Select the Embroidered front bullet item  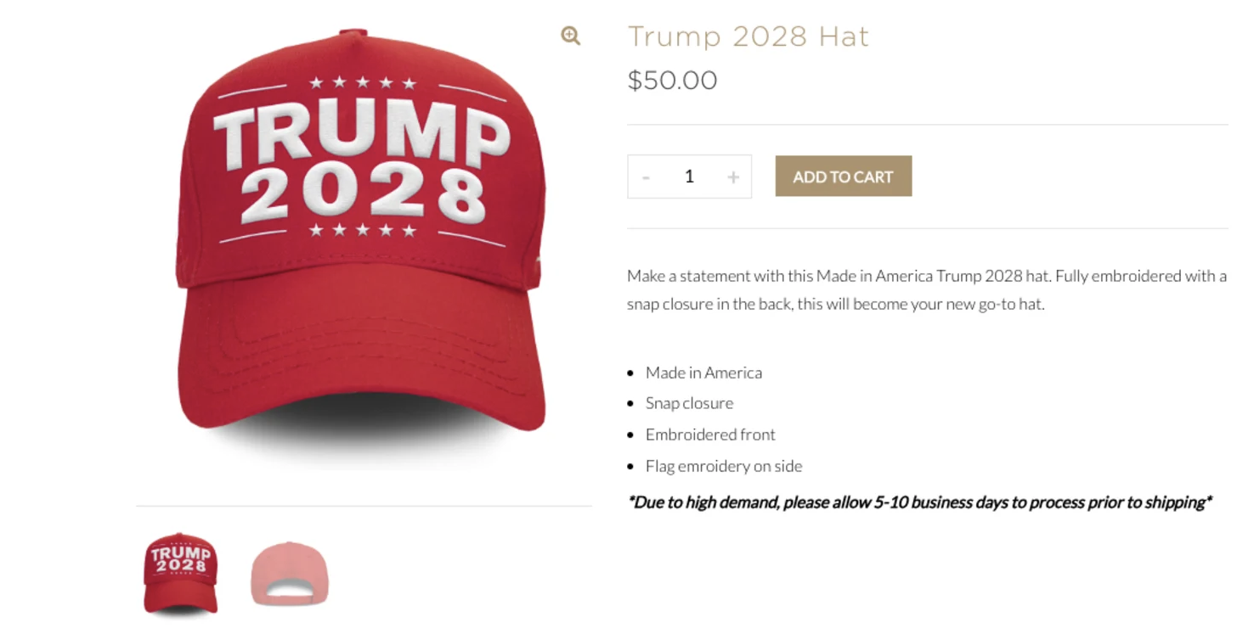[710, 435]
